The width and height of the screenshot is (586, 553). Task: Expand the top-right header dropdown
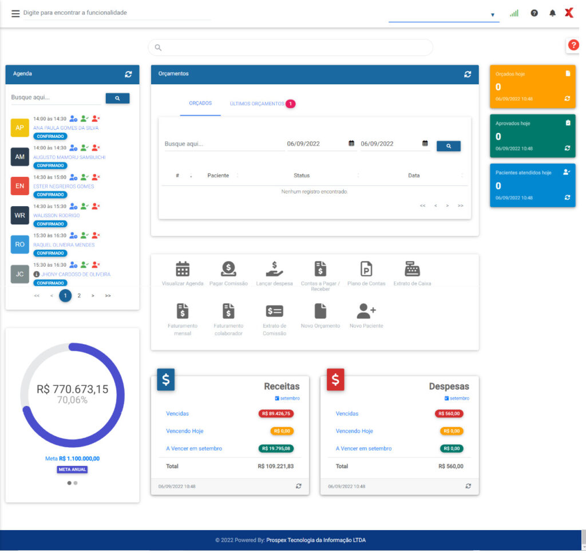pyautogui.click(x=492, y=15)
